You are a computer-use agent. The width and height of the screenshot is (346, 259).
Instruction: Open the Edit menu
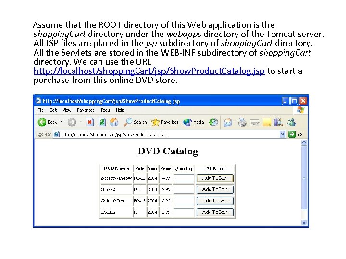(x=53, y=110)
